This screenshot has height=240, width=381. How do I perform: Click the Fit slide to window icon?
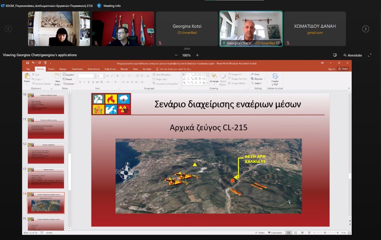point(349,233)
